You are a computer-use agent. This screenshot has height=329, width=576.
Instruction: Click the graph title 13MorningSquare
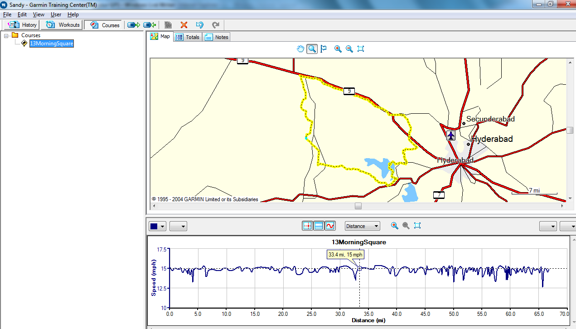[x=359, y=242]
